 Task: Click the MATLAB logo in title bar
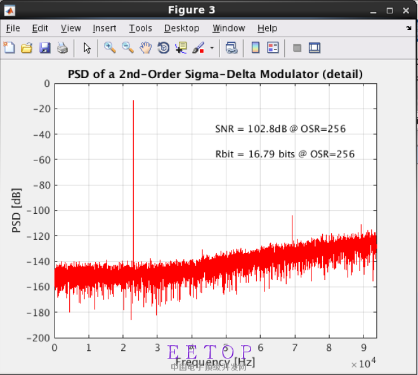10,11
